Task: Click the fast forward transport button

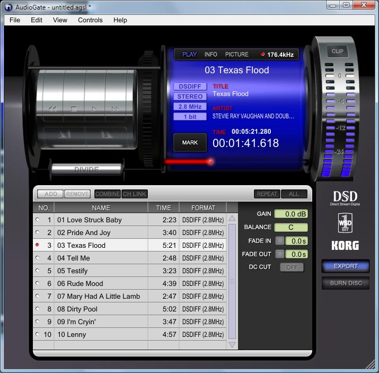Action: [116, 109]
